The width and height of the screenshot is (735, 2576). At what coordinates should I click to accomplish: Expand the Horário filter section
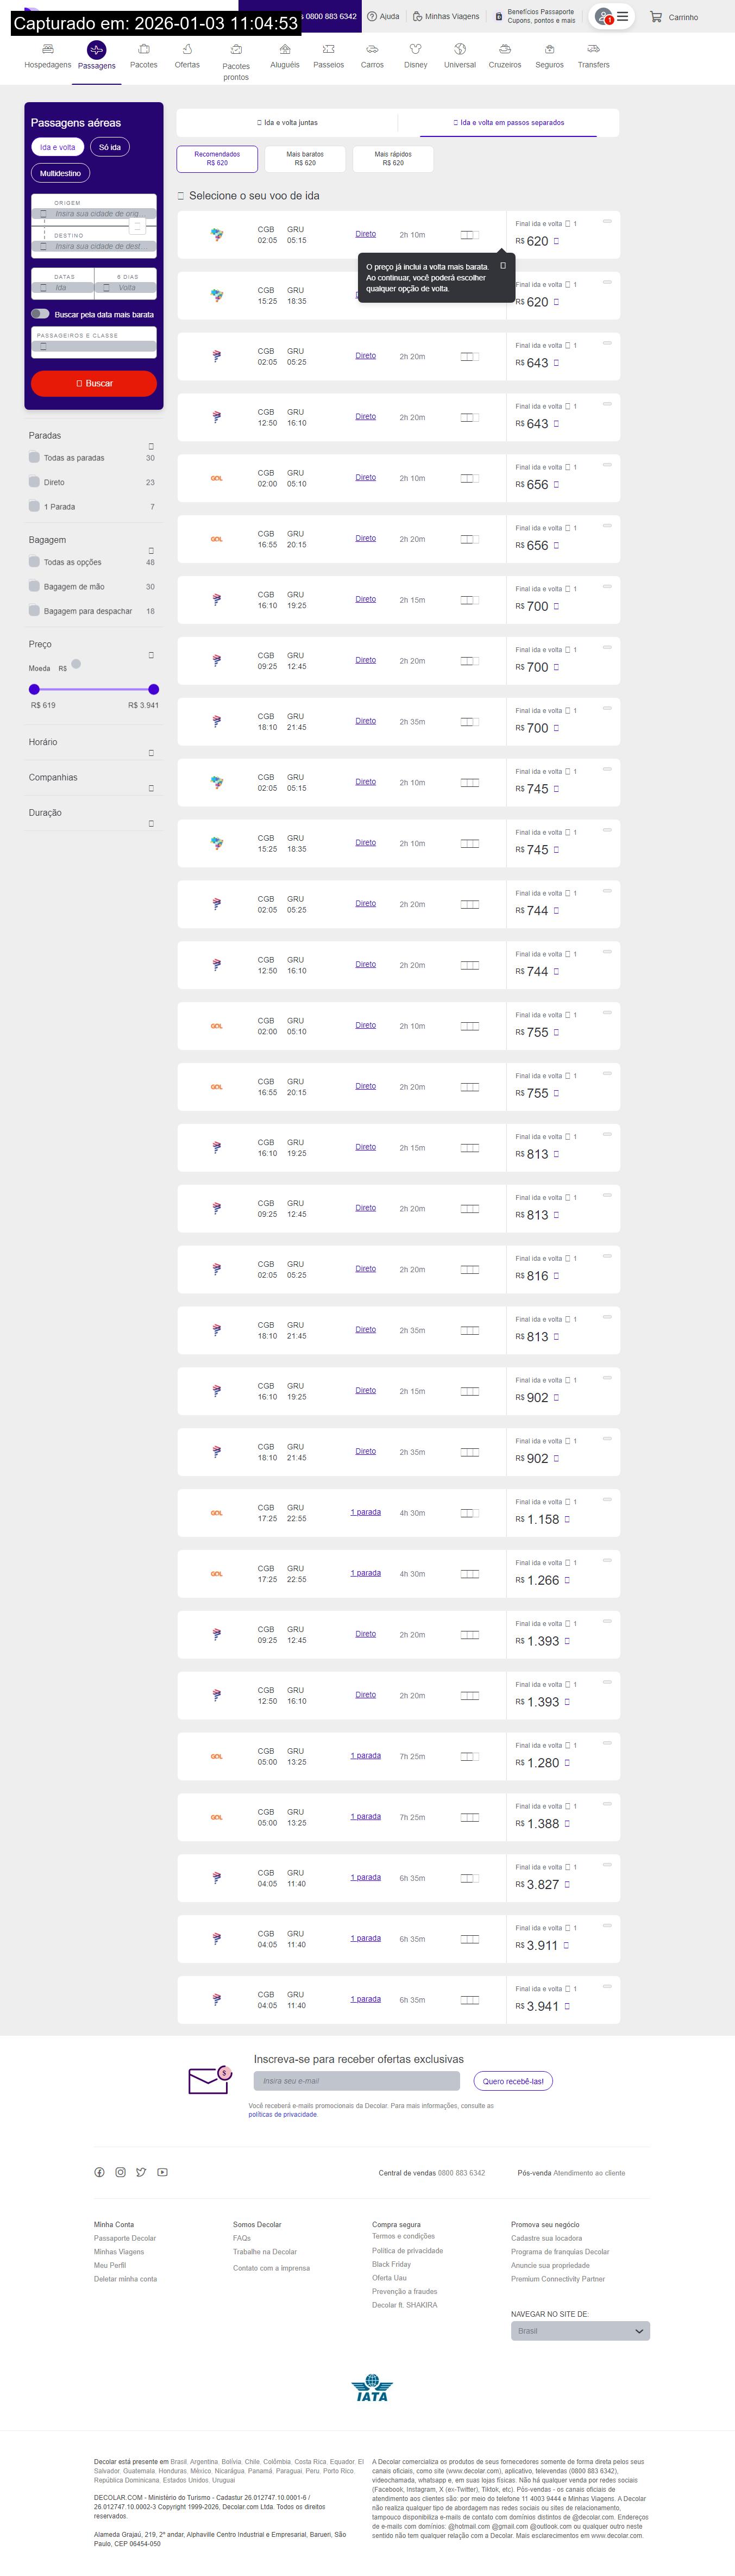tap(151, 752)
